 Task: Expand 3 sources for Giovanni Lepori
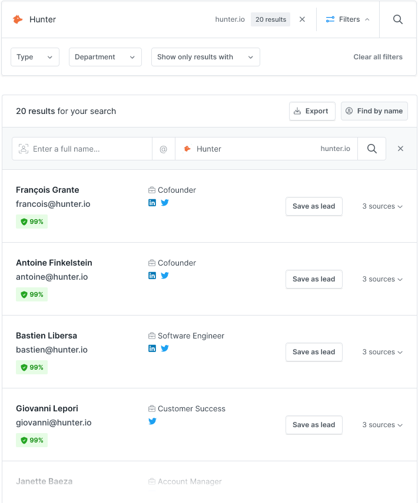pos(382,425)
